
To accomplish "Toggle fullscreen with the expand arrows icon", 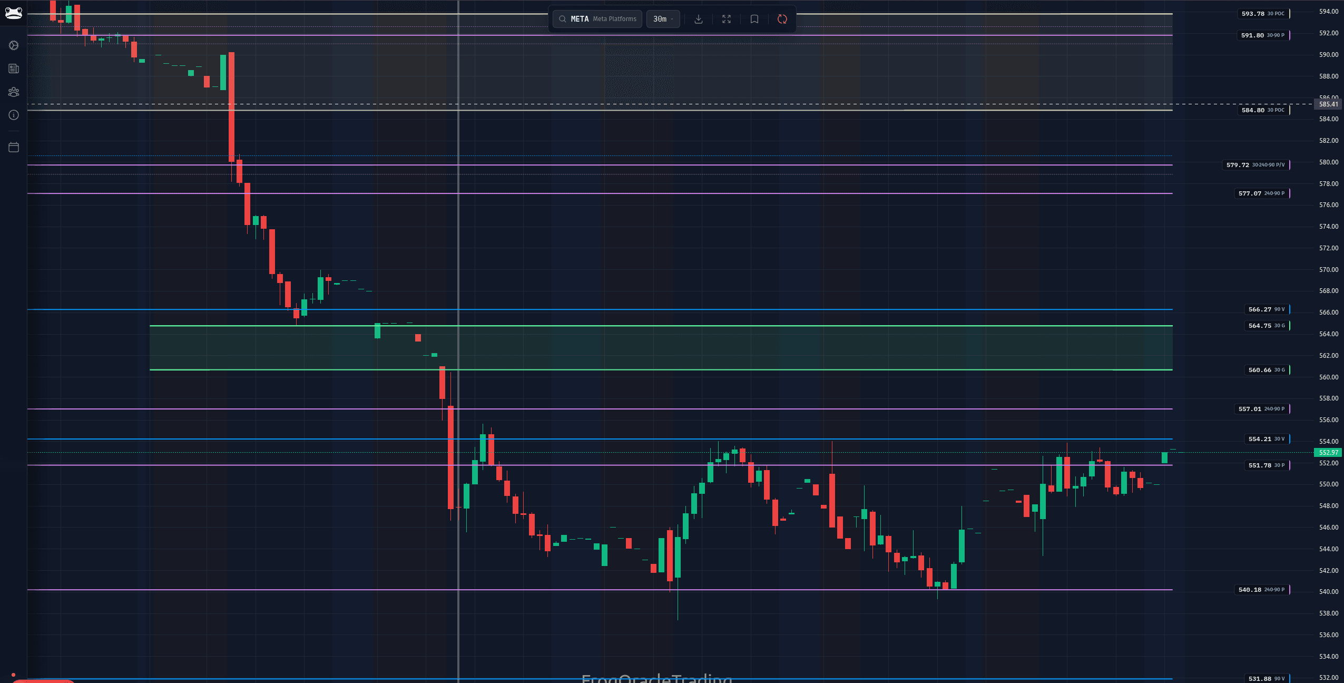I will point(726,19).
